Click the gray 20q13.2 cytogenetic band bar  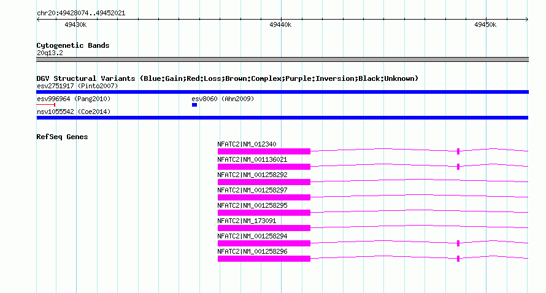point(282,59)
